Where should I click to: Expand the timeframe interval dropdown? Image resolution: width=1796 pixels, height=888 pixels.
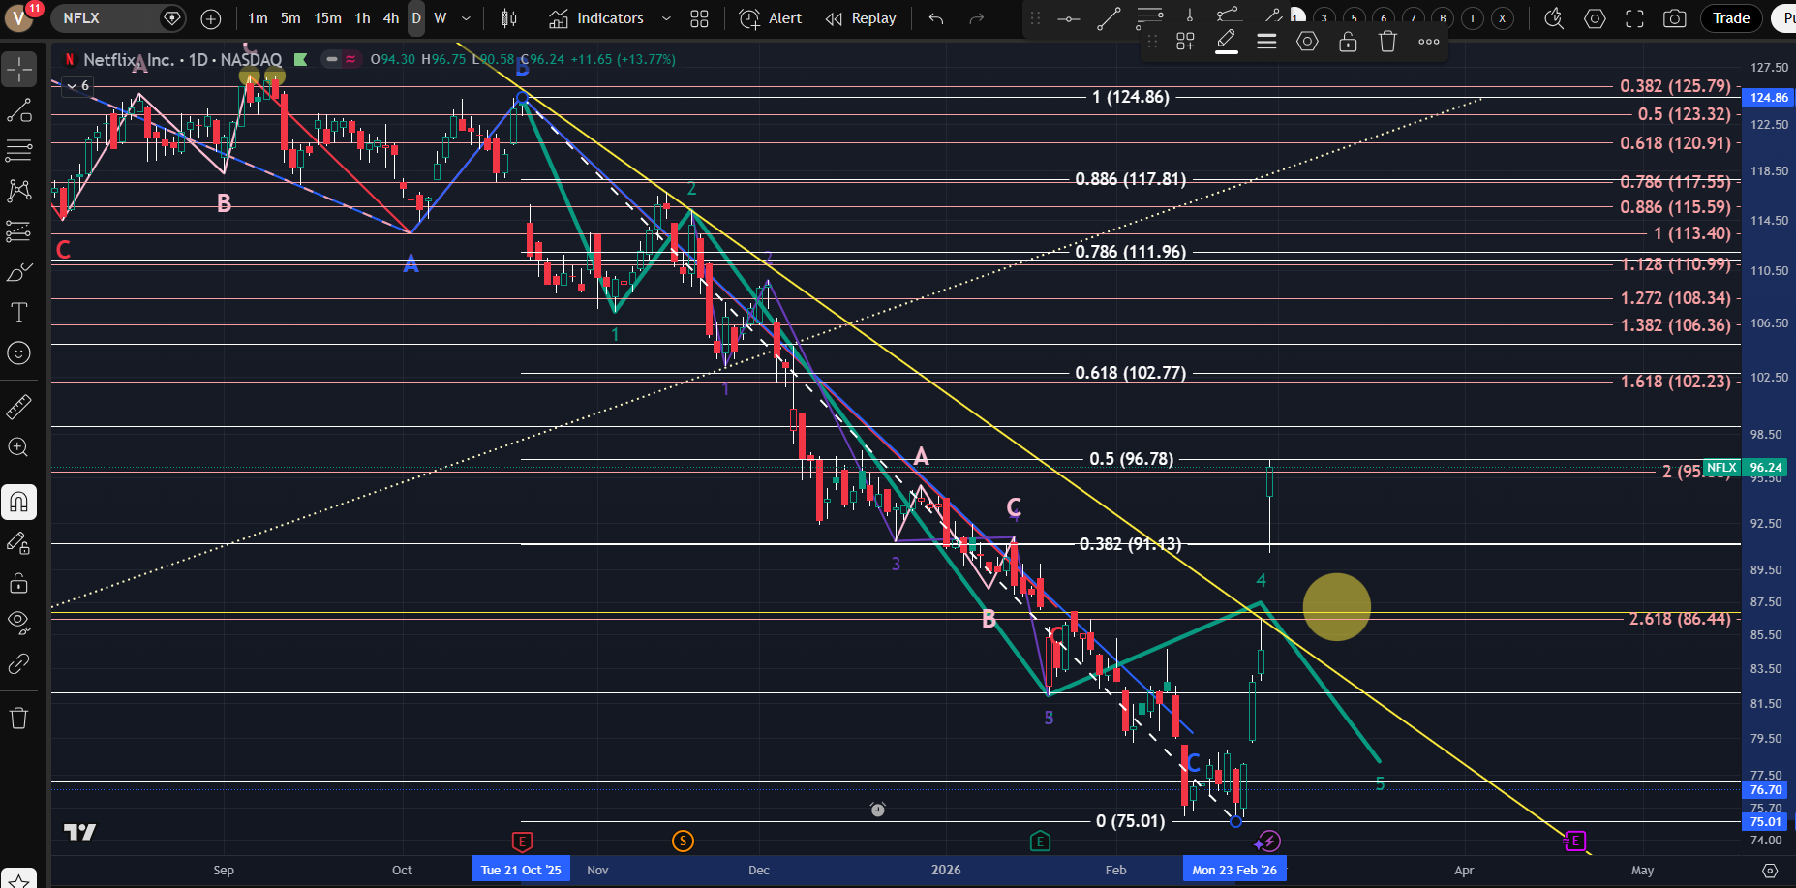point(466,18)
